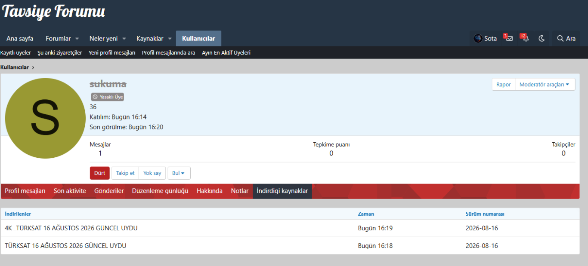Click the Takip et button
The height and width of the screenshot is (266, 588).
[125, 173]
